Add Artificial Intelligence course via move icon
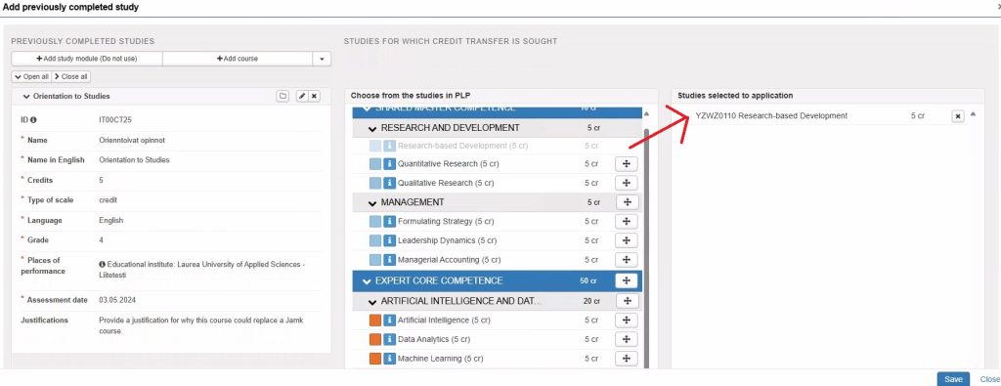Viewport: 1001px width, 386px height. tap(627, 320)
